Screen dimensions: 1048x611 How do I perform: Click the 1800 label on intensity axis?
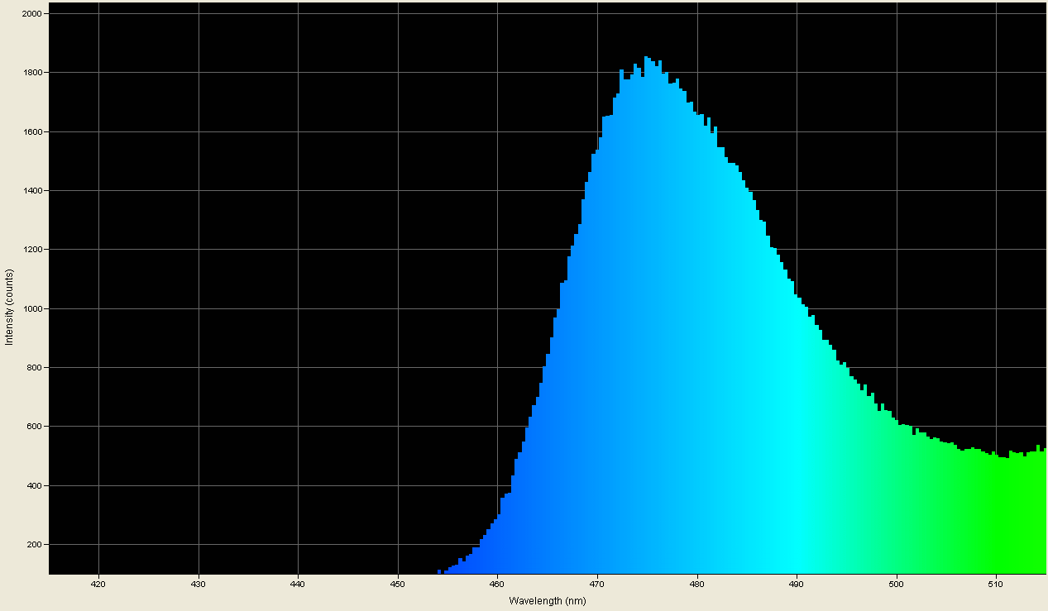point(33,72)
